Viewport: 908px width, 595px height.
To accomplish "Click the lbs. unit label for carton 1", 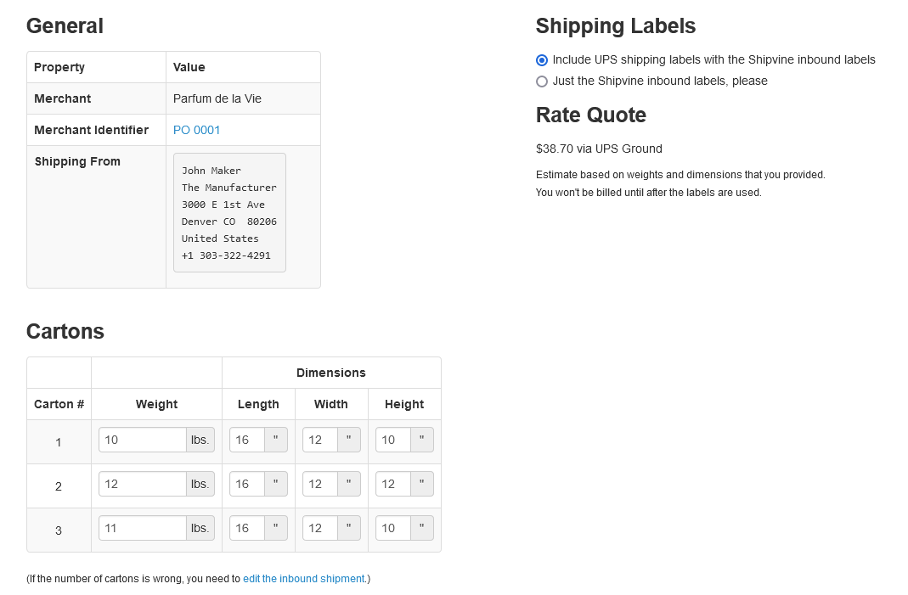I will [x=200, y=440].
